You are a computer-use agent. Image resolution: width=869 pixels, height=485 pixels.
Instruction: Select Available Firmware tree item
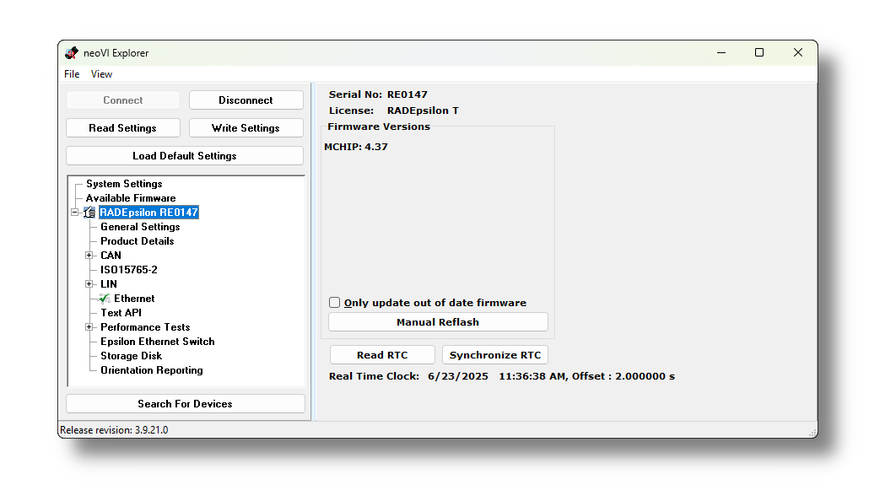pos(131,198)
